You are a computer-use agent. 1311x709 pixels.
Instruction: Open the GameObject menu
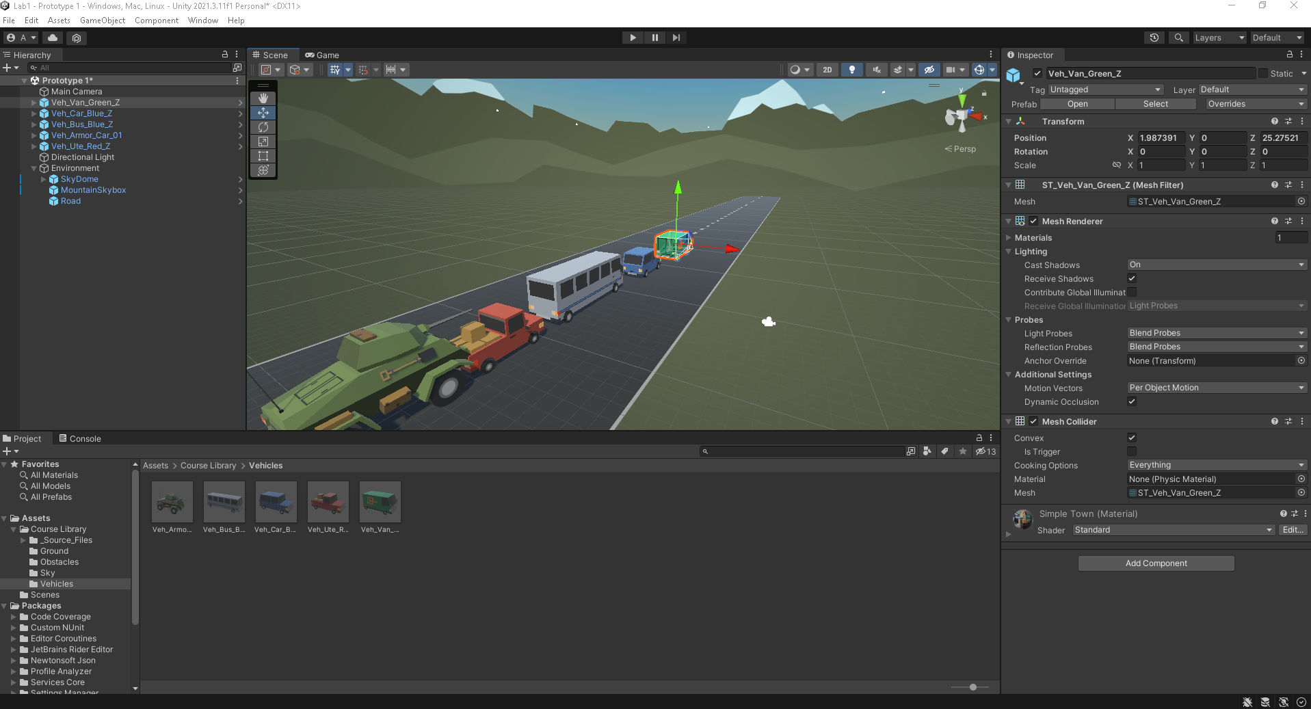click(x=103, y=21)
